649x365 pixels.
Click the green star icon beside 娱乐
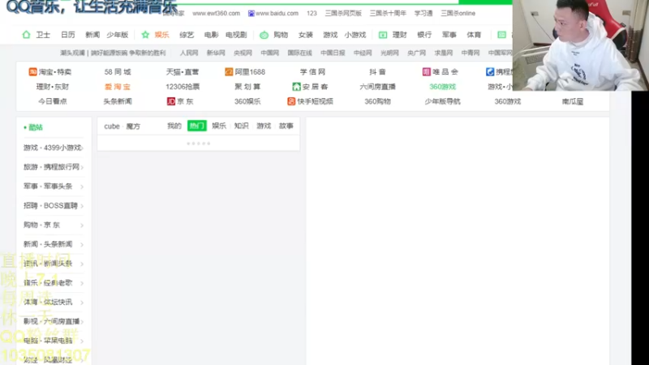[145, 35]
